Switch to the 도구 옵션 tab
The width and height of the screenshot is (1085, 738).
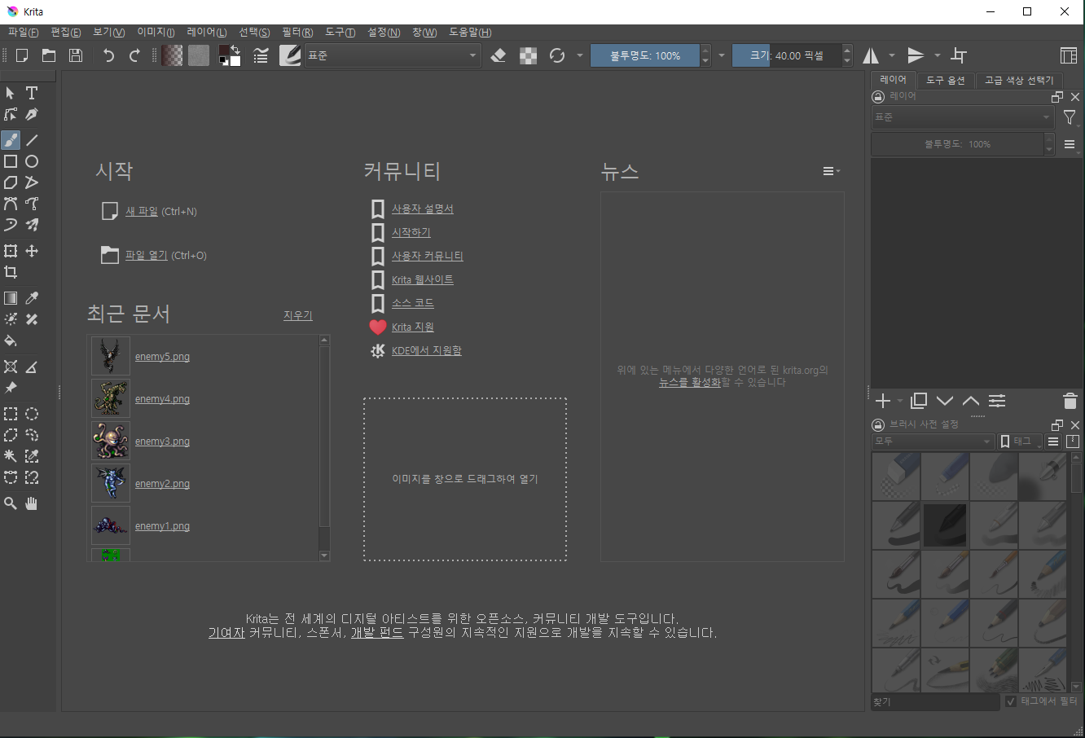[x=945, y=80]
